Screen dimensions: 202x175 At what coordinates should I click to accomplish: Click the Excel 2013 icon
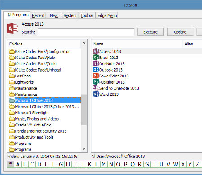pyautogui.click(x=96, y=58)
